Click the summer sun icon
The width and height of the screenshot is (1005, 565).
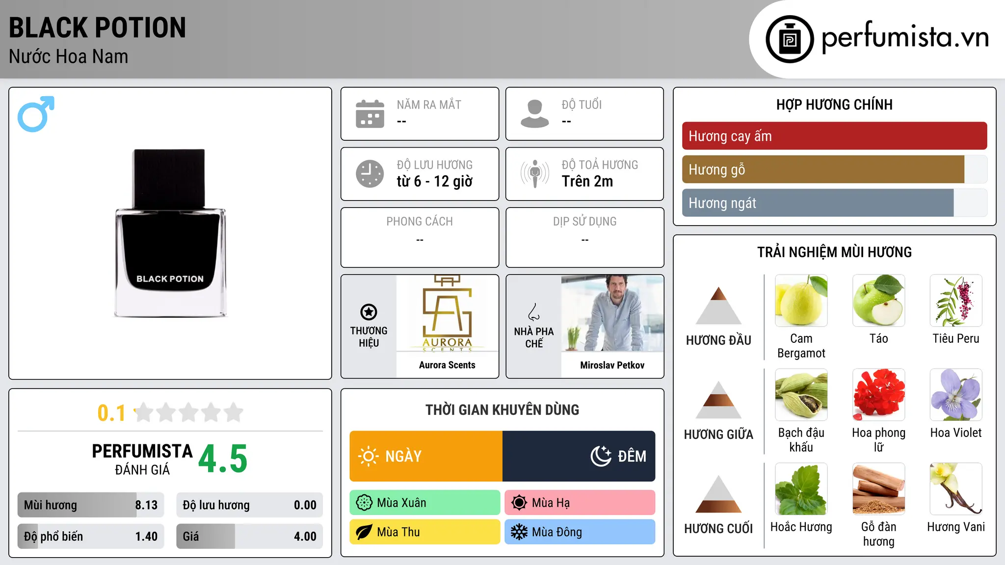519,503
